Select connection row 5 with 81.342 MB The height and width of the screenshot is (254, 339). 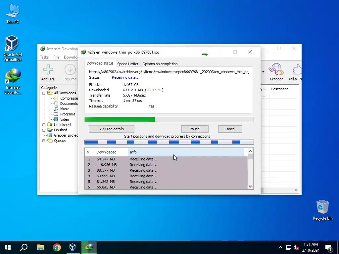point(166,182)
